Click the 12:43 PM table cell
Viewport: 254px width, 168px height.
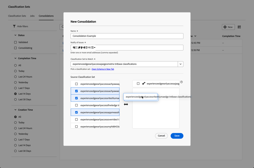pyautogui.click(x=195, y=43)
